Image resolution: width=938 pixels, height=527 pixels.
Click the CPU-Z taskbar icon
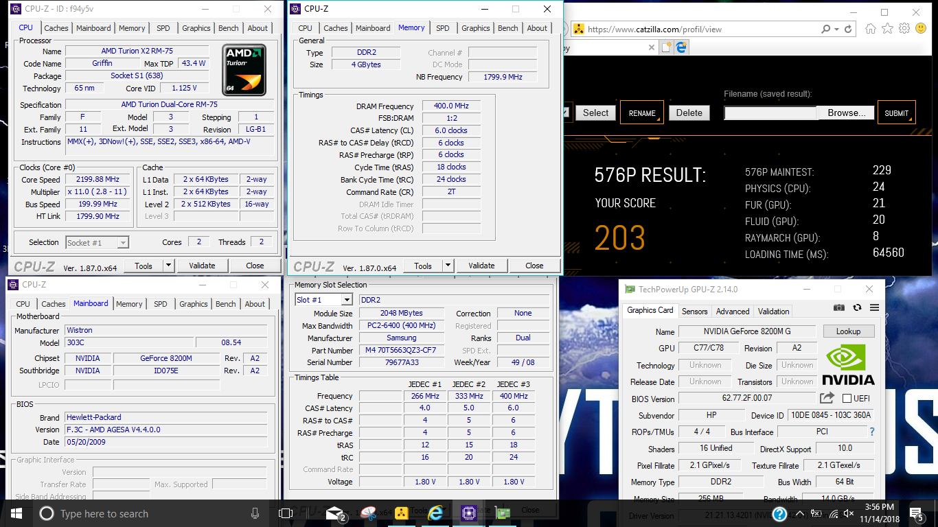point(469,513)
